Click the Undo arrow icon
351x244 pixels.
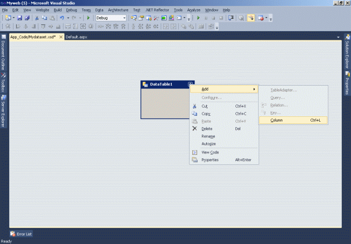coord(62,18)
